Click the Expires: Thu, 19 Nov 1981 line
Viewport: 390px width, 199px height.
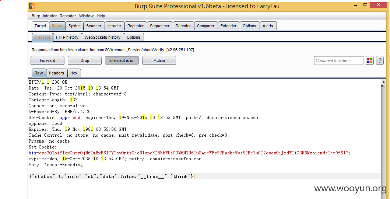click(78, 129)
